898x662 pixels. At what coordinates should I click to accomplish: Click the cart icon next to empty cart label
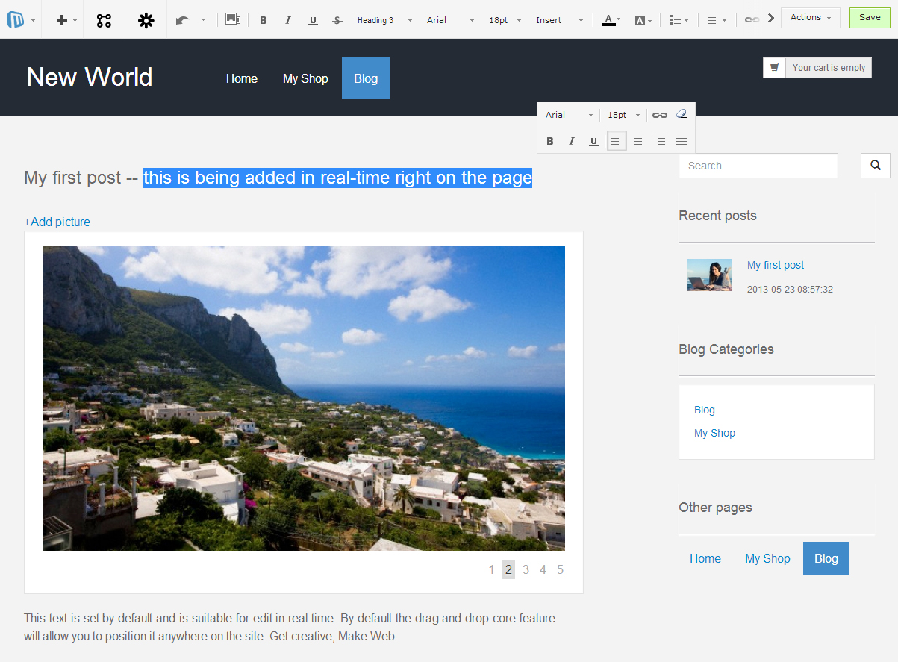click(x=774, y=67)
